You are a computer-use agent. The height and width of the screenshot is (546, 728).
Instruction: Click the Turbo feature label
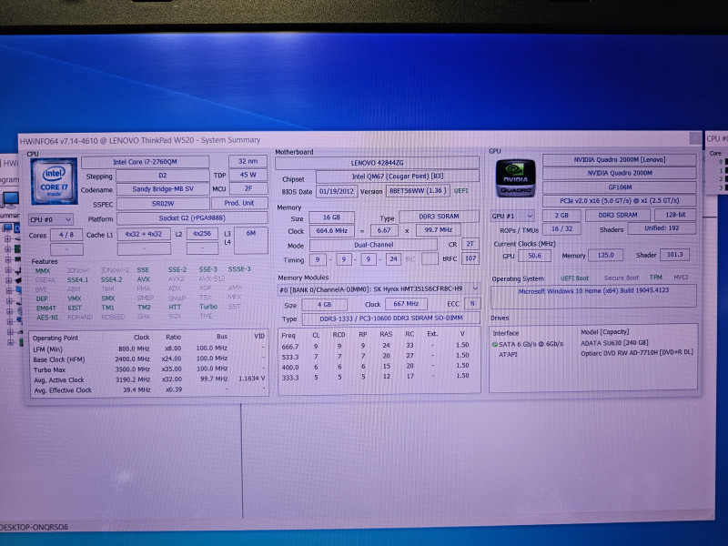click(208, 307)
